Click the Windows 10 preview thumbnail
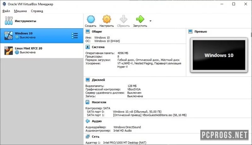The height and width of the screenshot is (145, 252). [219, 55]
